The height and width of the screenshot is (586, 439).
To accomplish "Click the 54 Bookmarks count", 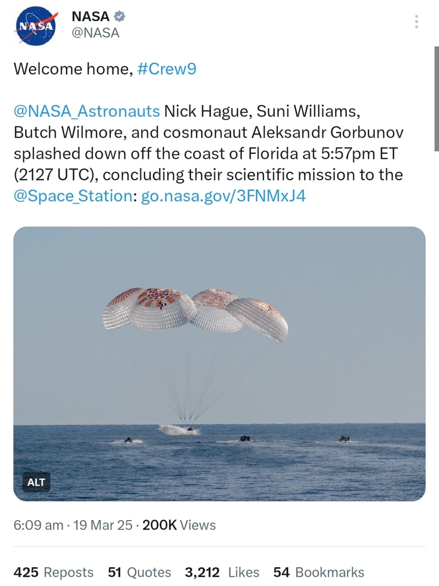I will pos(319,572).
